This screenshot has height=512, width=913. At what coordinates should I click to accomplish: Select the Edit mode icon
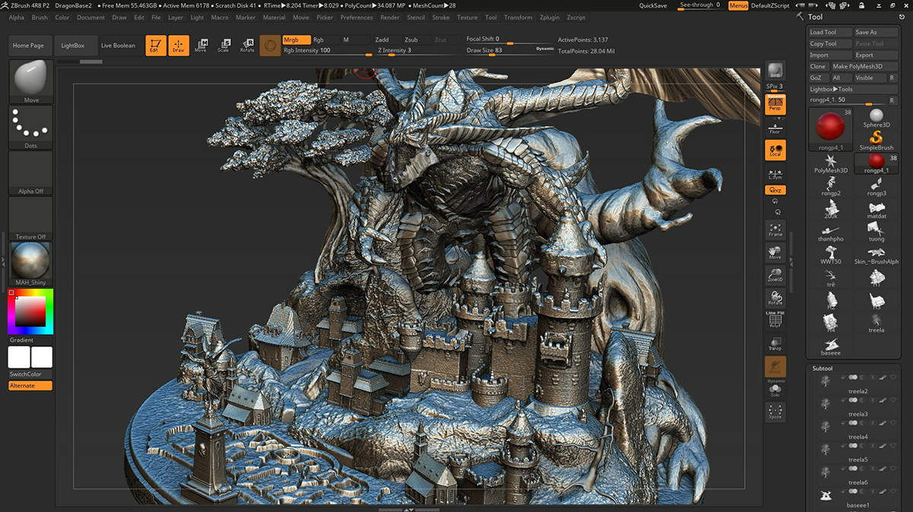[156, 46]
